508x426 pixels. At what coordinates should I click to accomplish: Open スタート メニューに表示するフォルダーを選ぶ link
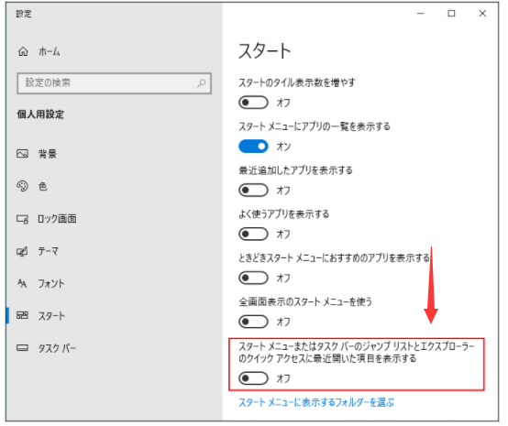point(316,403)
